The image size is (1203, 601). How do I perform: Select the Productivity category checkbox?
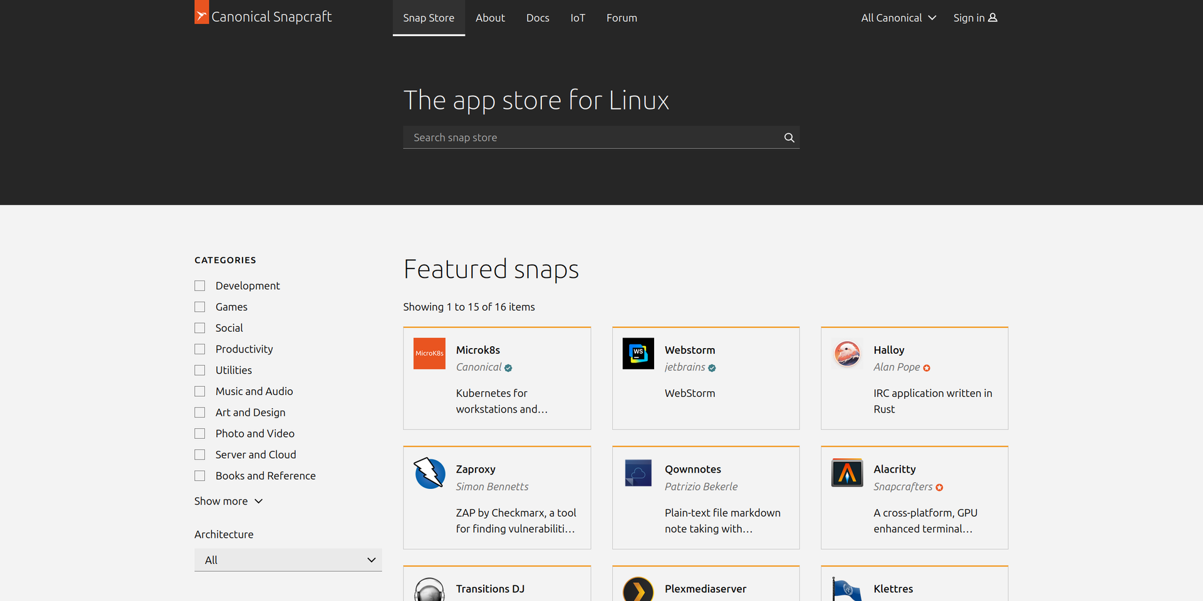pyautogui.click(x=200, y=349)
